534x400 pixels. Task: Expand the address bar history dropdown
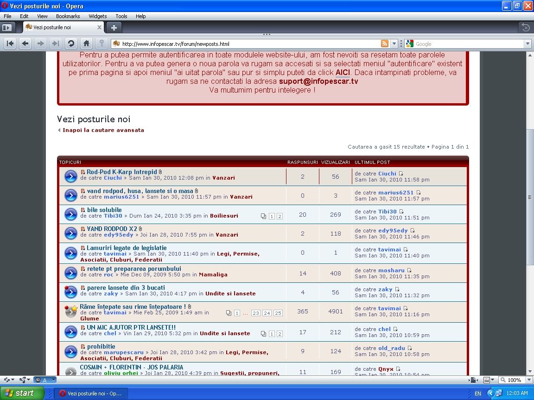pyautogui.click(x=394, y=44)
